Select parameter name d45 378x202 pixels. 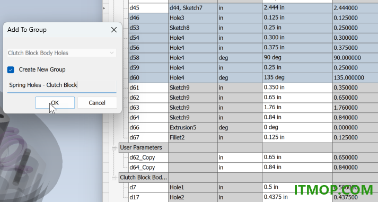148,8
